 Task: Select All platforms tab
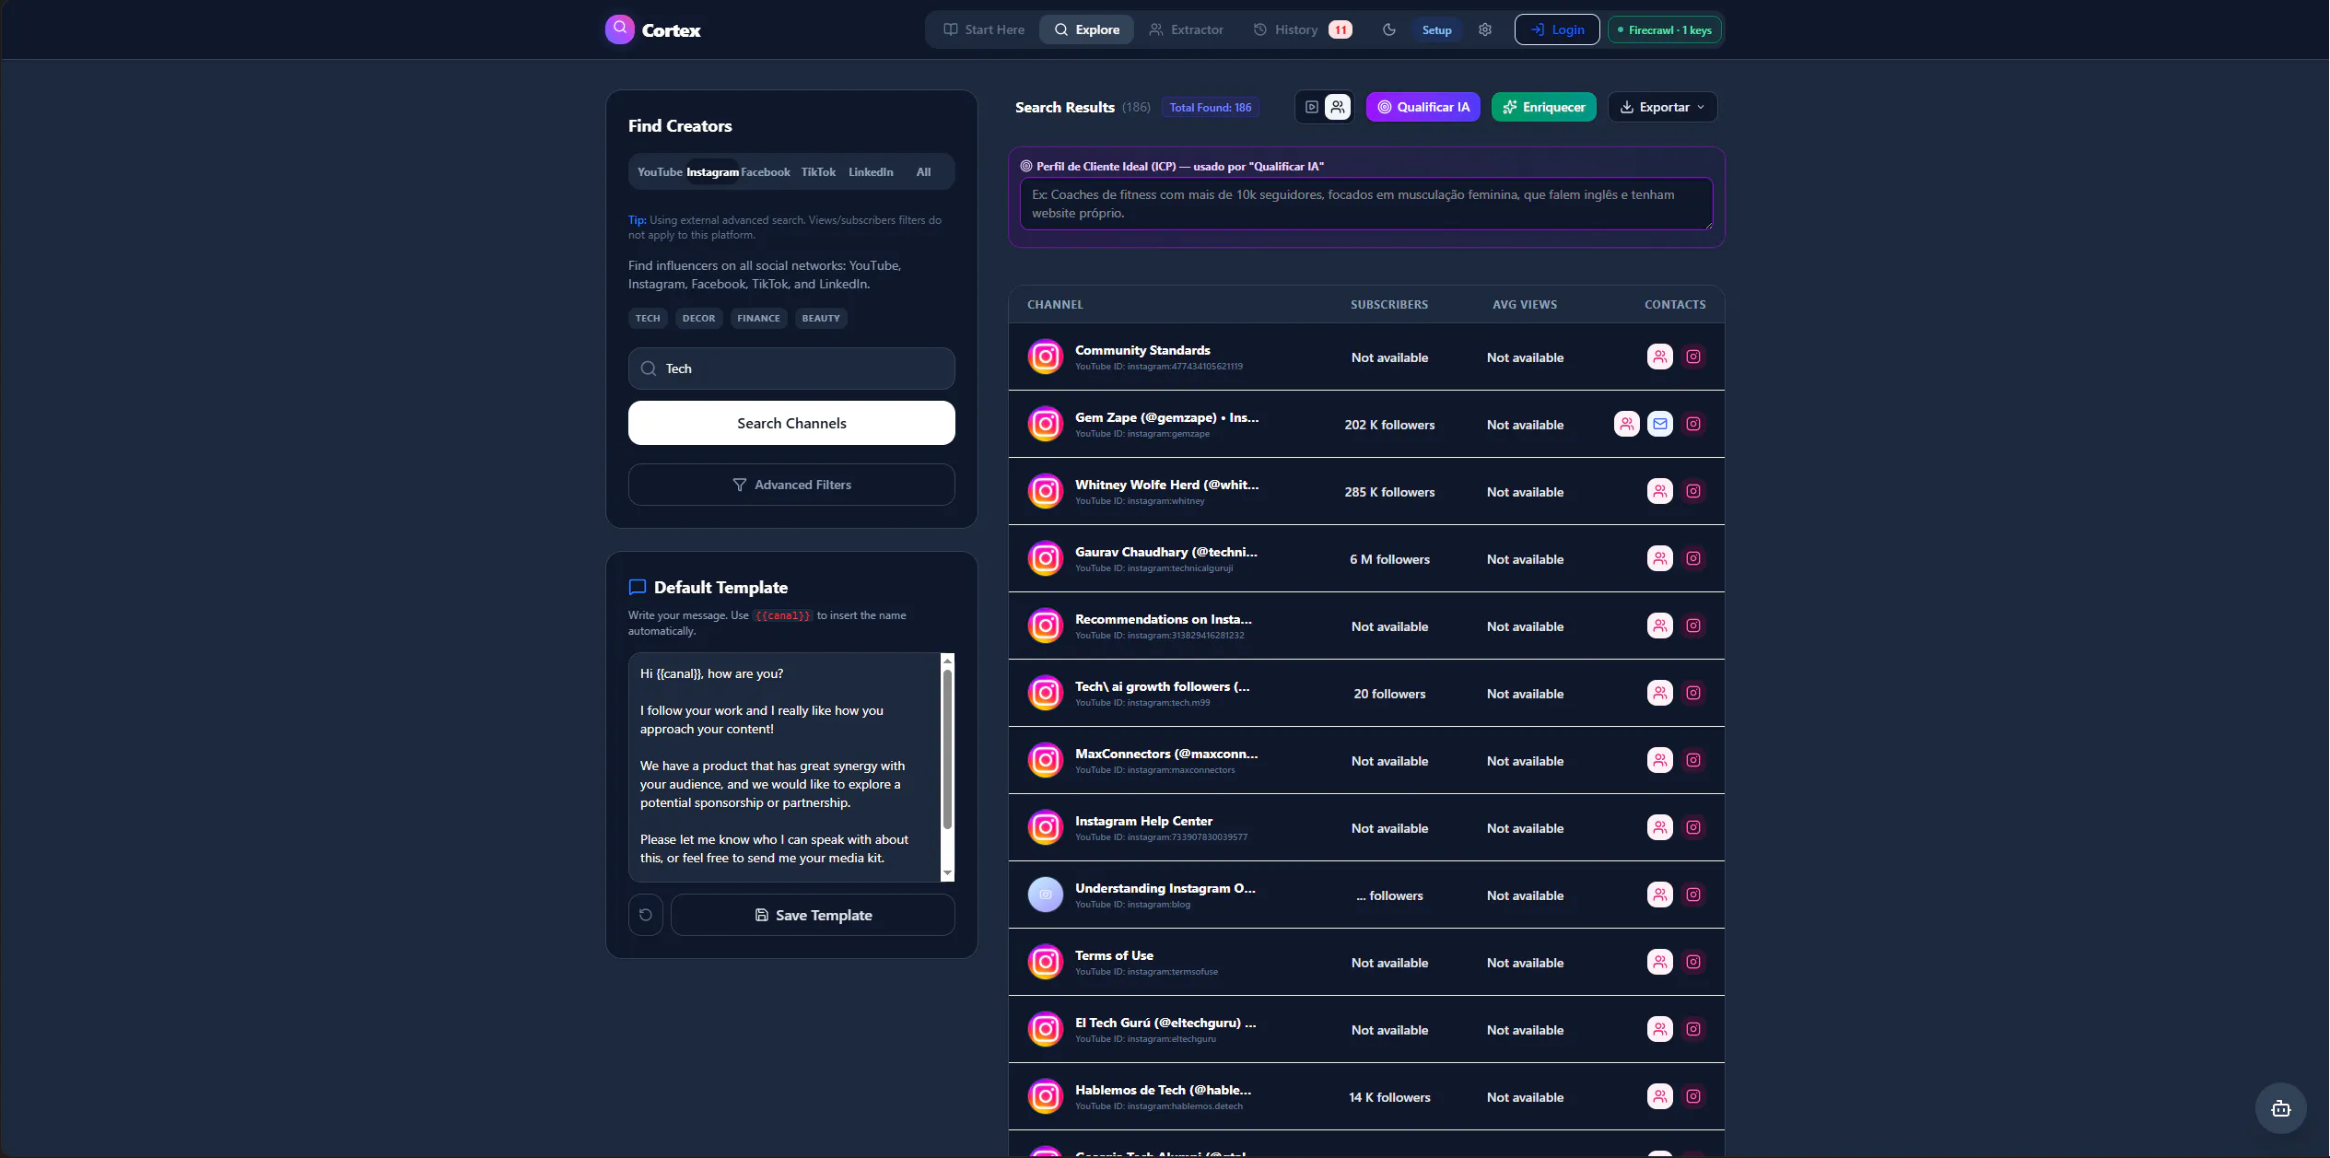click(x=923, y=172)
